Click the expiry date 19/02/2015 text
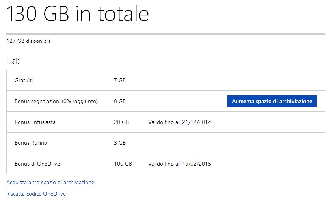The image size is (331, 203). pyautogui.click(x=196, y=164)
